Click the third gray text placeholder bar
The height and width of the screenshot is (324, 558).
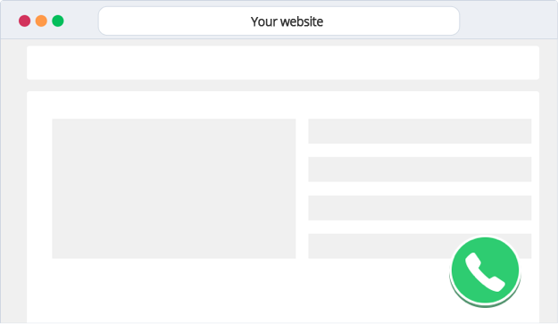click(x=420, y=208)
